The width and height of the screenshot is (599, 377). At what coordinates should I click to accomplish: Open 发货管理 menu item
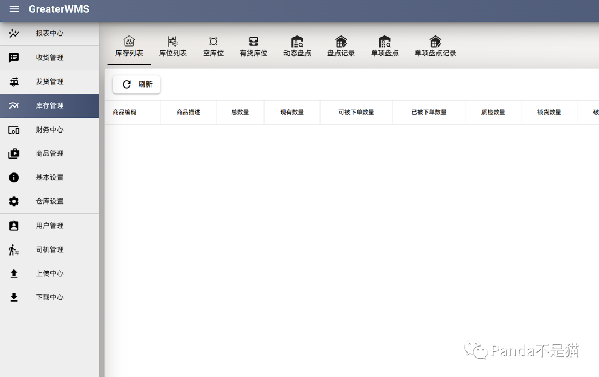click(x=50, y=81)
